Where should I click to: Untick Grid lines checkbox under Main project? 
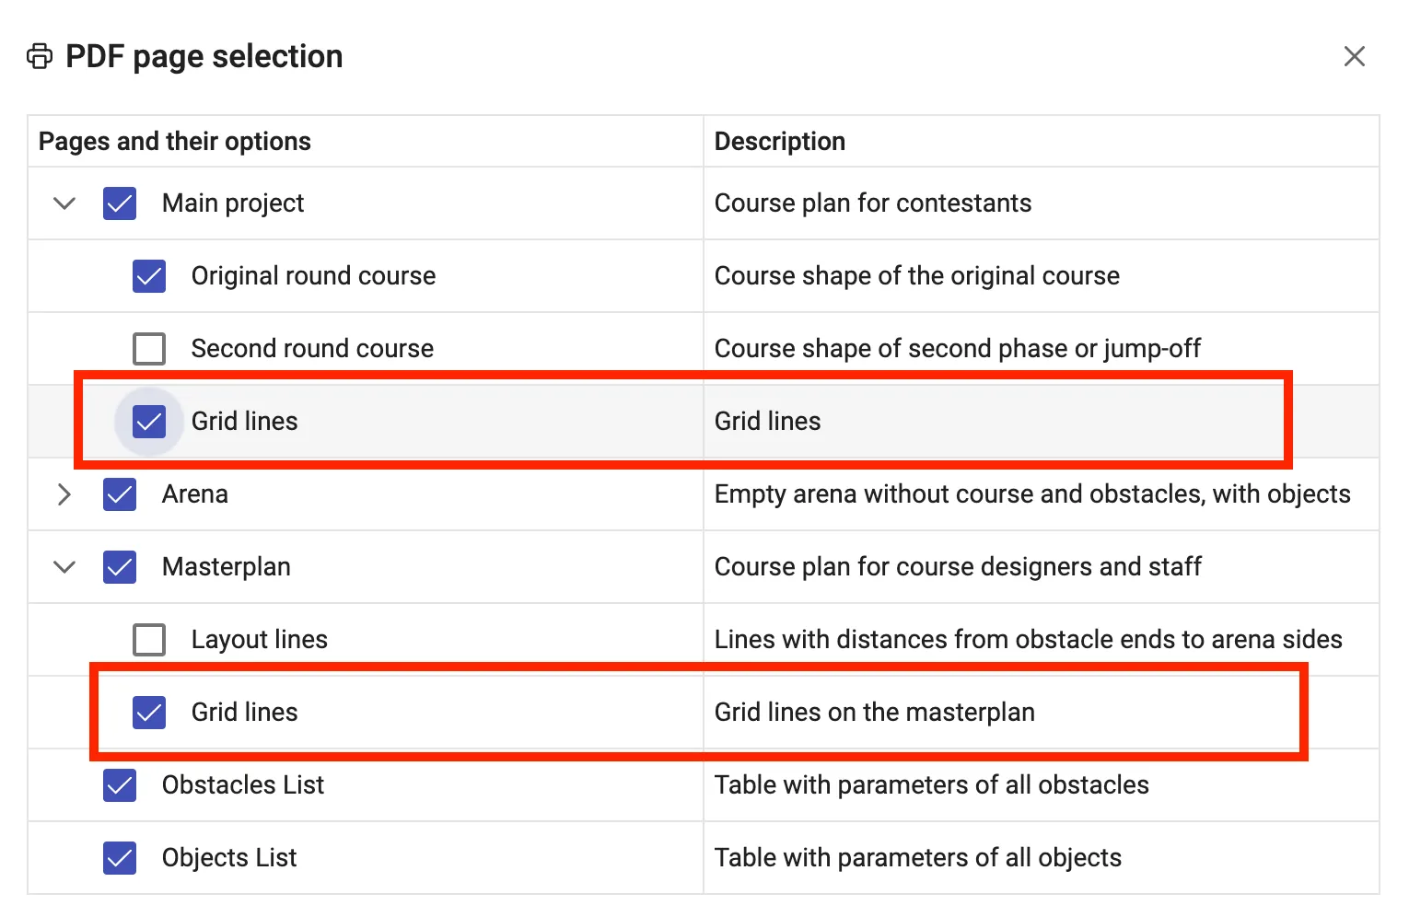149,422
